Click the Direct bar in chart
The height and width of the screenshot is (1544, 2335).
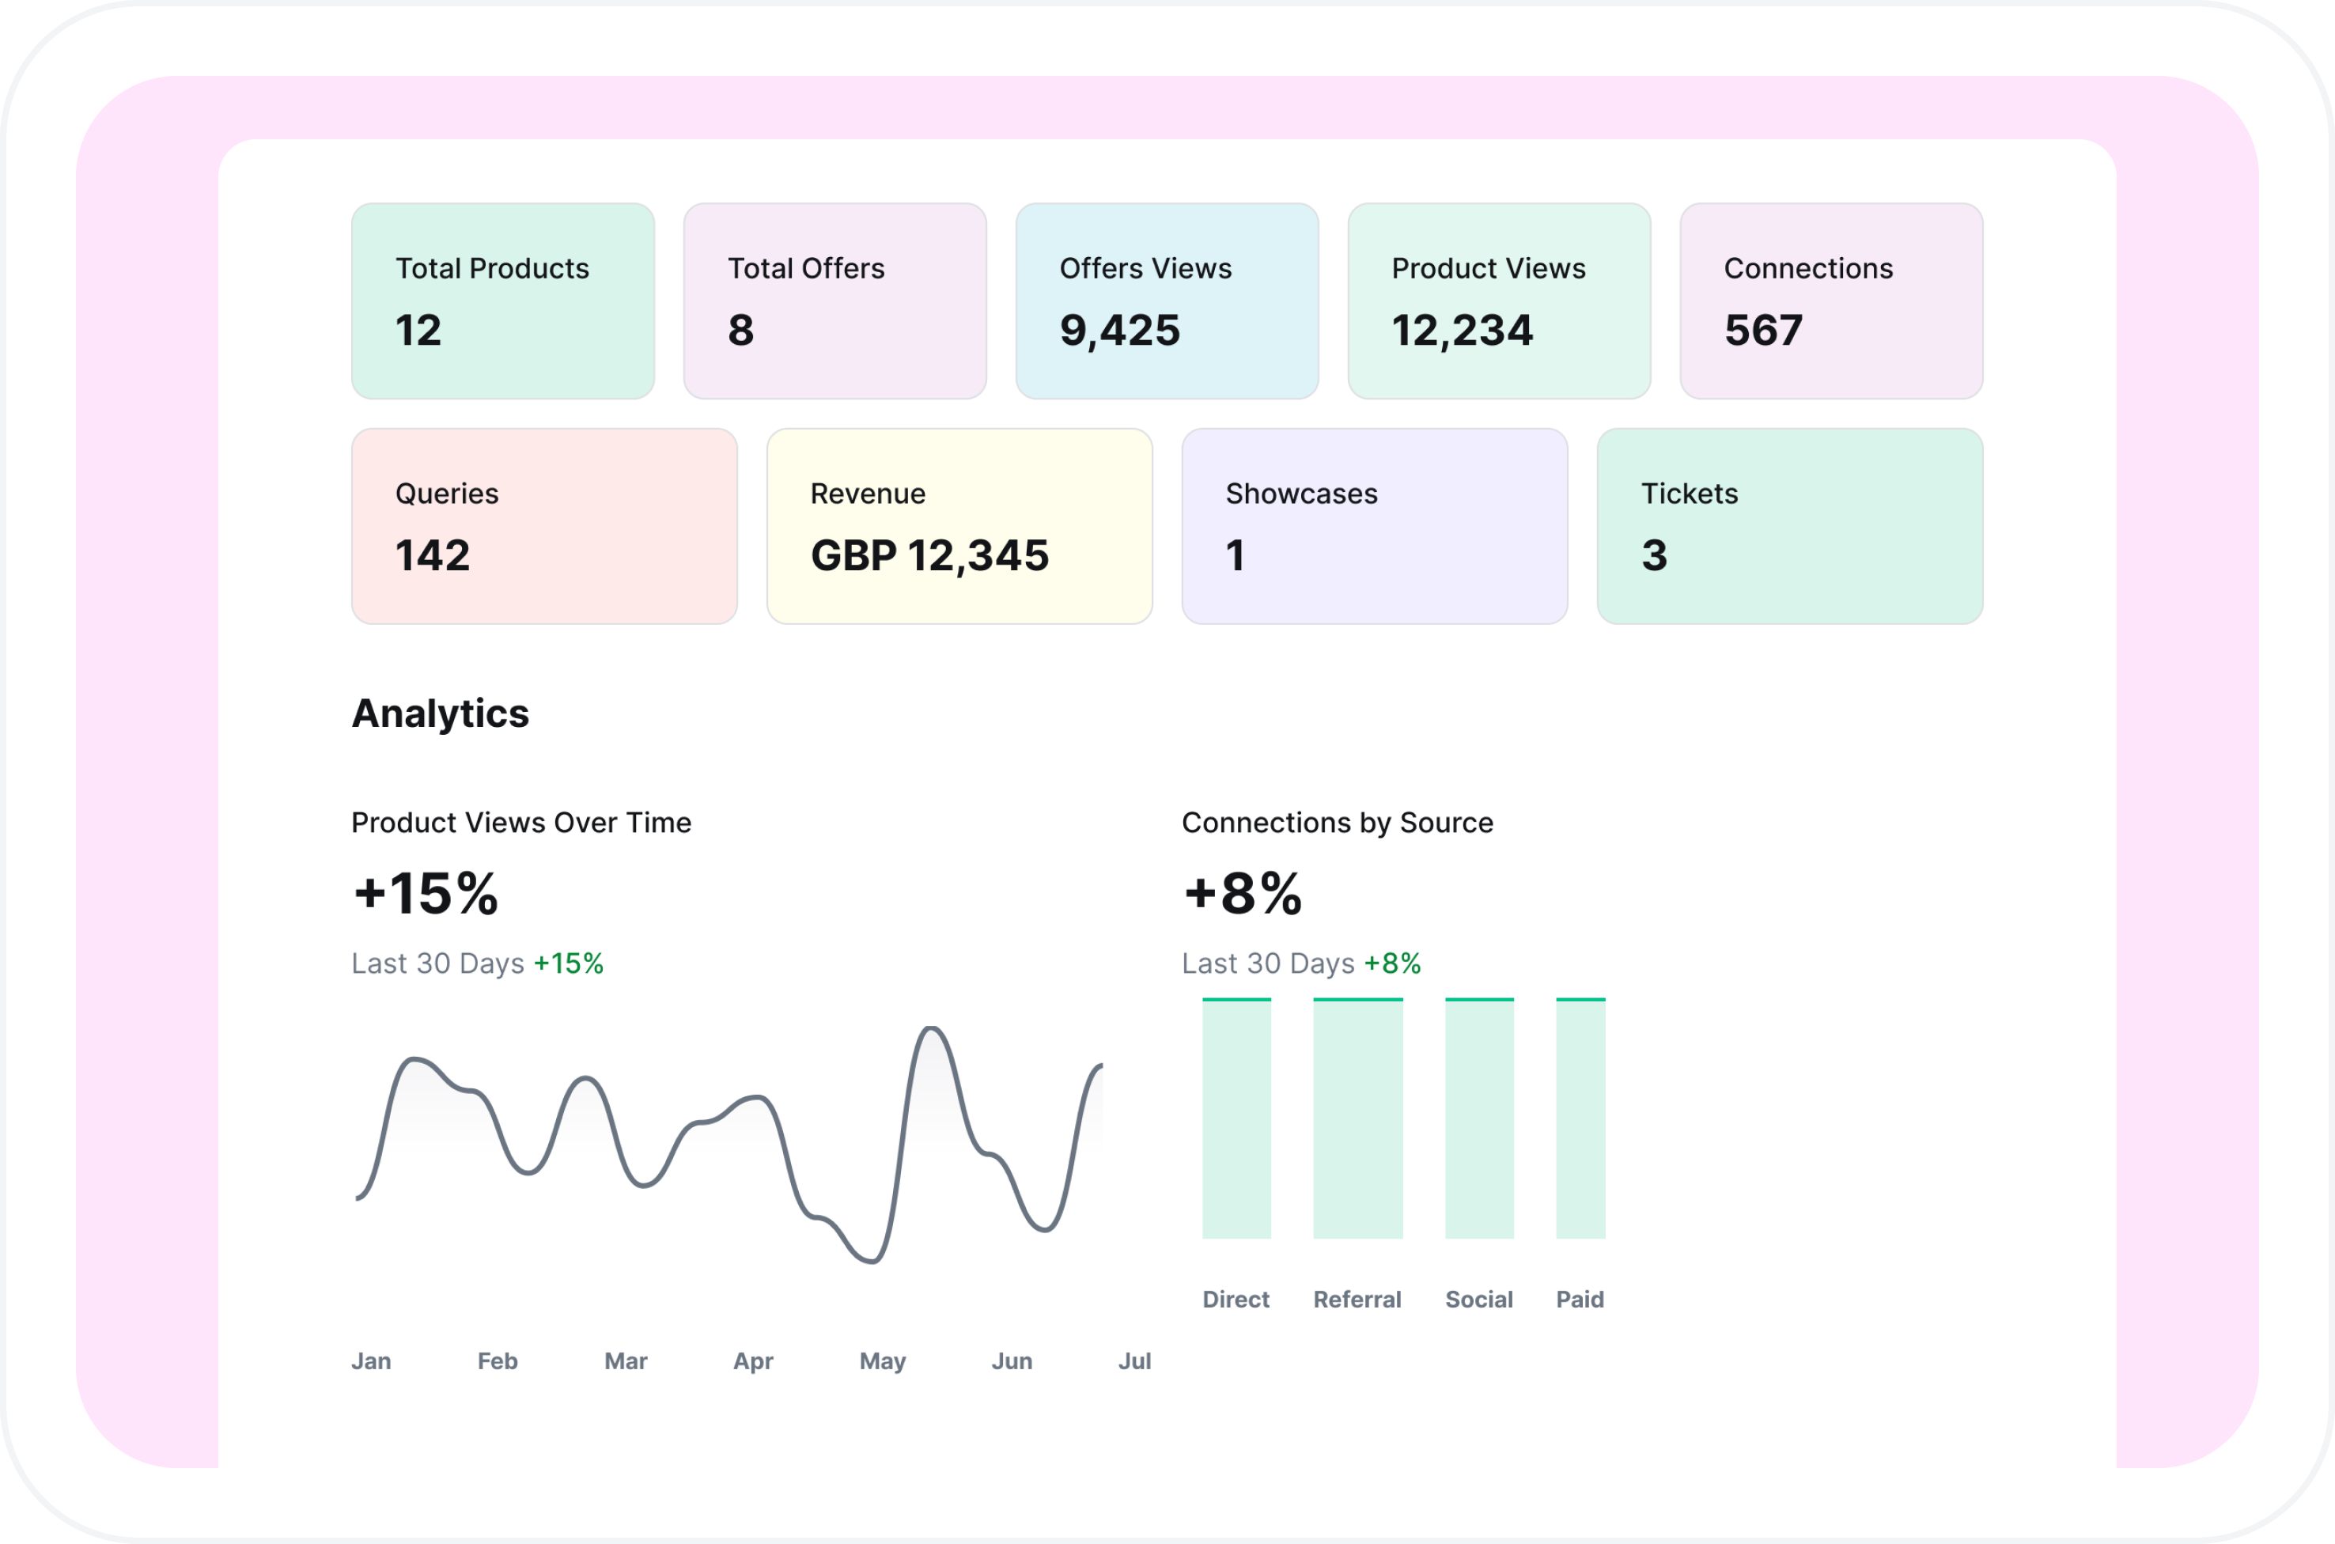click(1236, 1118)
